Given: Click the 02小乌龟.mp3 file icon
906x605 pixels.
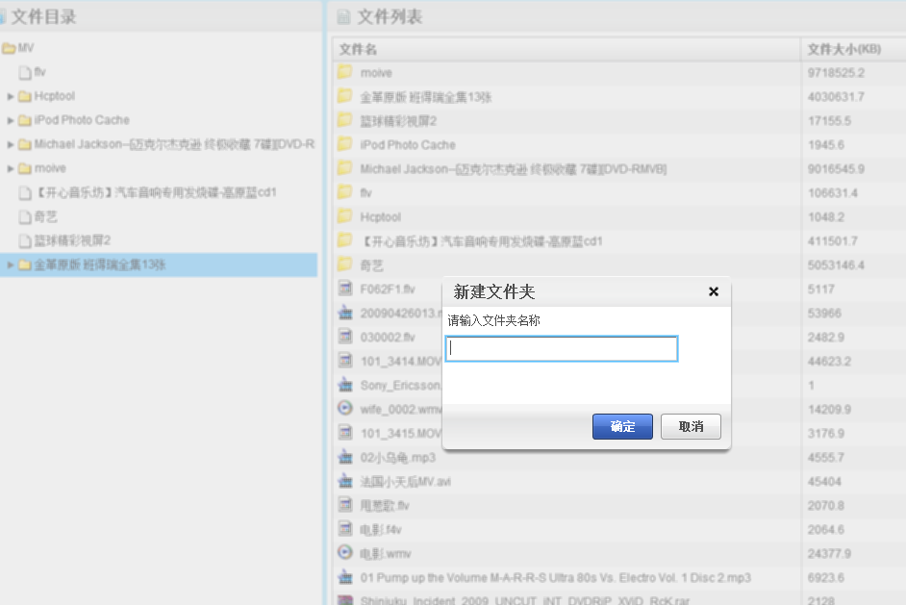Looking at the screenshot, I should point(345,457).
